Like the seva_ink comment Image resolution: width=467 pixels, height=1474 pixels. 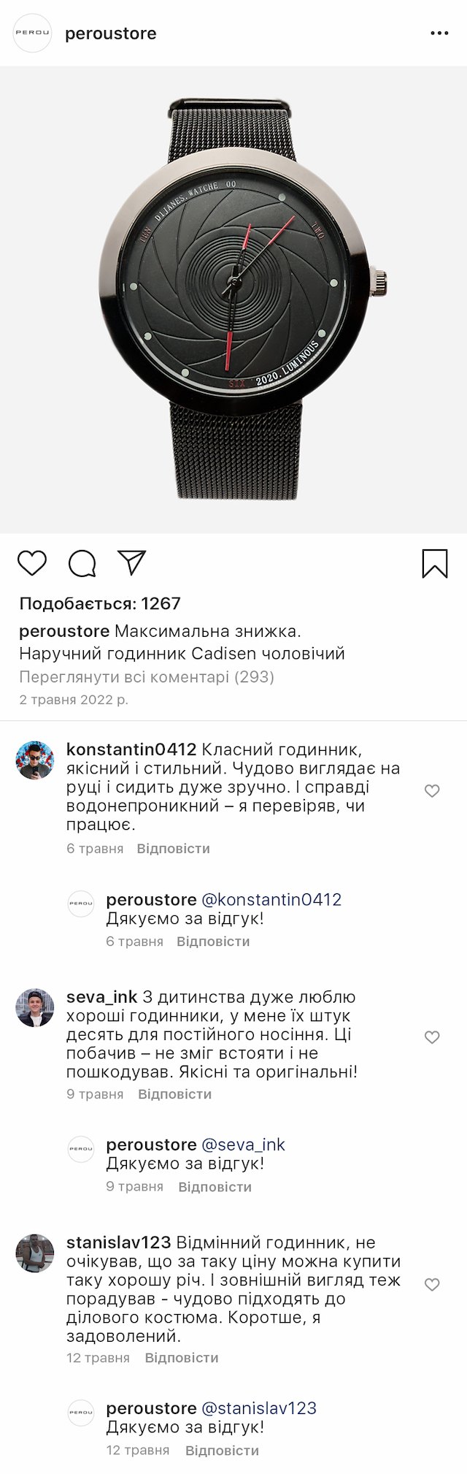[432, 1037]
